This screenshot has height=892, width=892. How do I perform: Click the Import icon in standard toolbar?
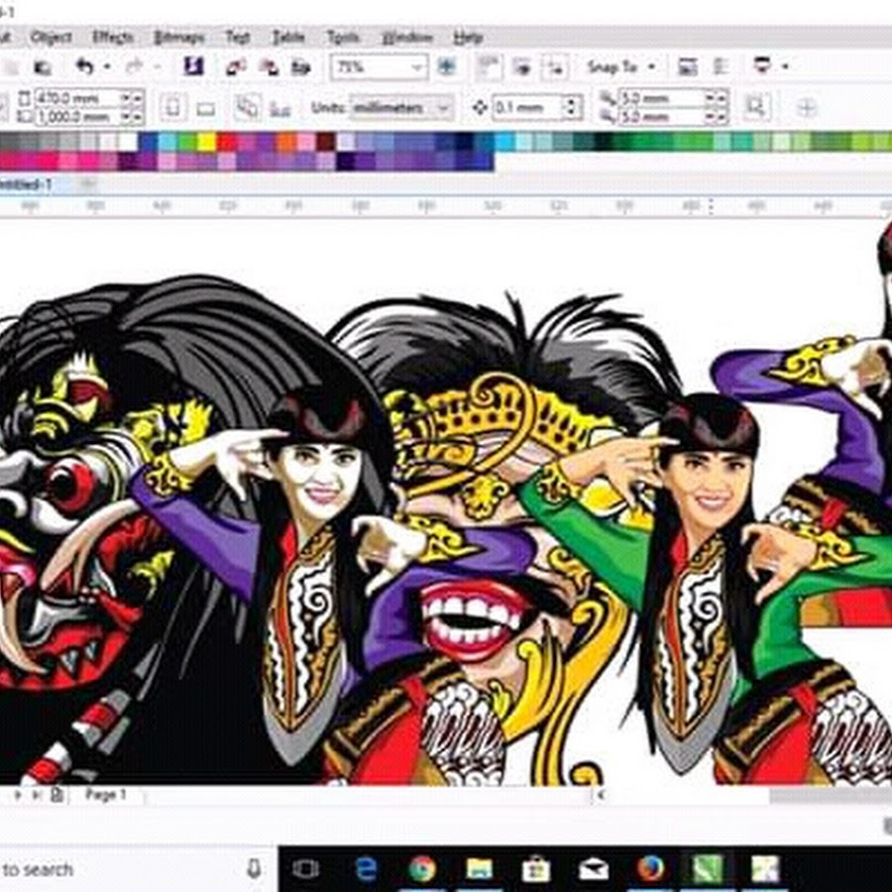pos(236,67)
